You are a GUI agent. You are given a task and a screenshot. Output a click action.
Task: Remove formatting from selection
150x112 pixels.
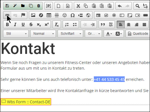point(57,24)
